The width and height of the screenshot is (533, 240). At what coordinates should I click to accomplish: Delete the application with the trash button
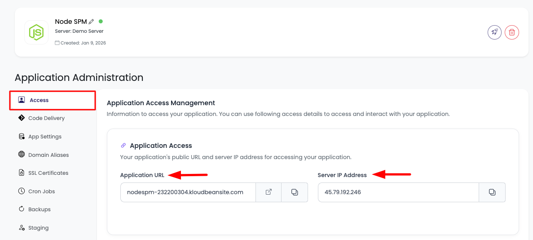(511, 32)
